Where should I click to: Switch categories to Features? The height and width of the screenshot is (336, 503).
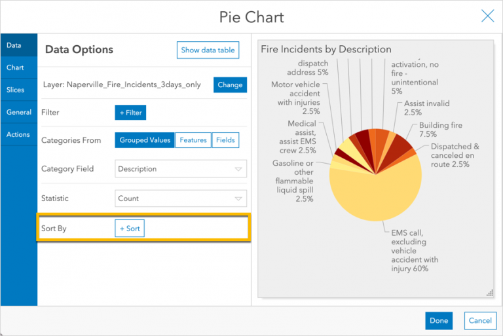click(x=193, y=140)
